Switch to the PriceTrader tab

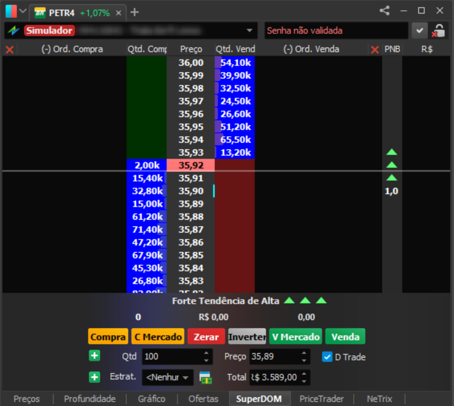coord(322,399)
